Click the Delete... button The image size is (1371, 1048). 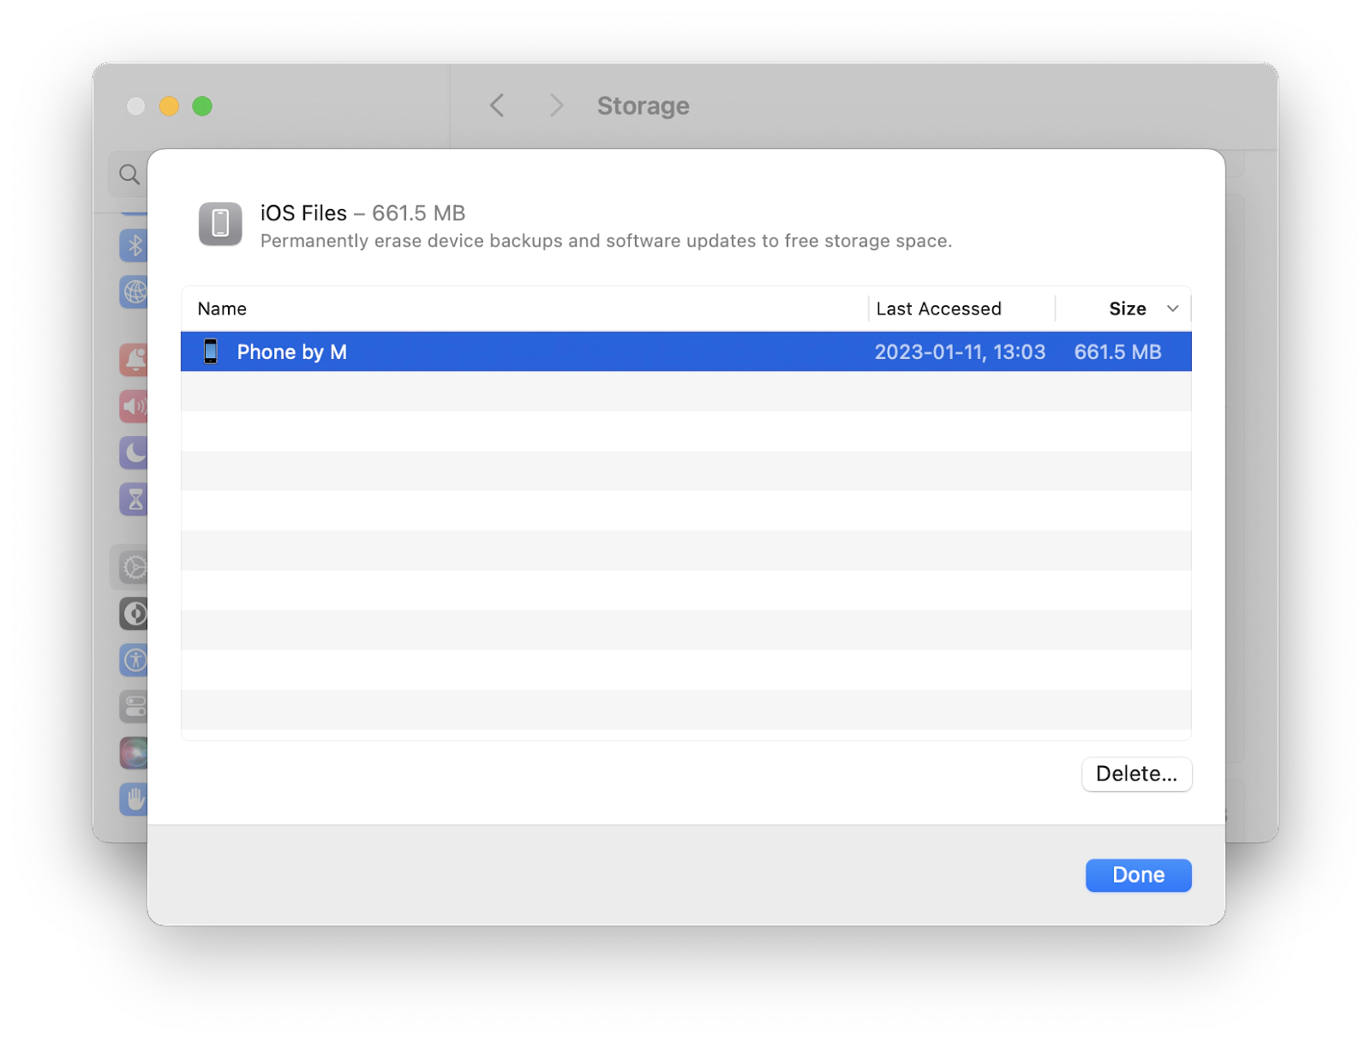pyautogui.click(x=1136, y=774)
